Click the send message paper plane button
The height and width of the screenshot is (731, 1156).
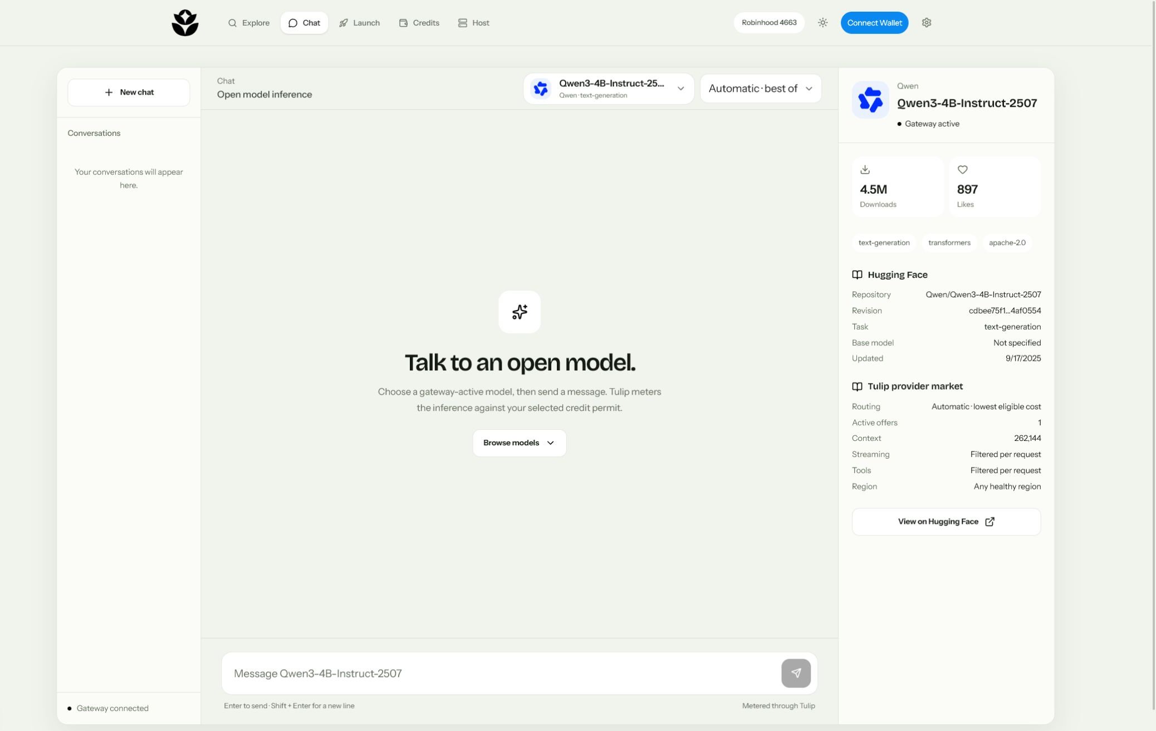click(796, 674)
